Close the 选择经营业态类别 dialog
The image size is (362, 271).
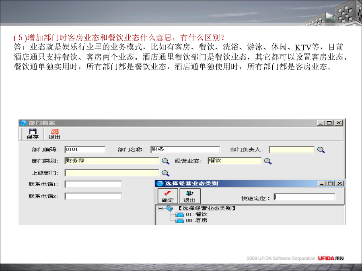tap(339, 183)
